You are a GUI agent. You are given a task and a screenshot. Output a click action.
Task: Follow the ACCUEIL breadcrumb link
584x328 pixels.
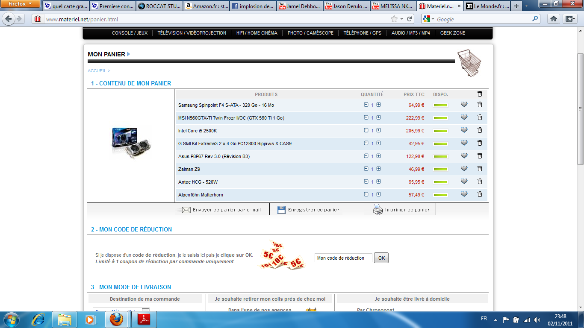coord(97,71)
